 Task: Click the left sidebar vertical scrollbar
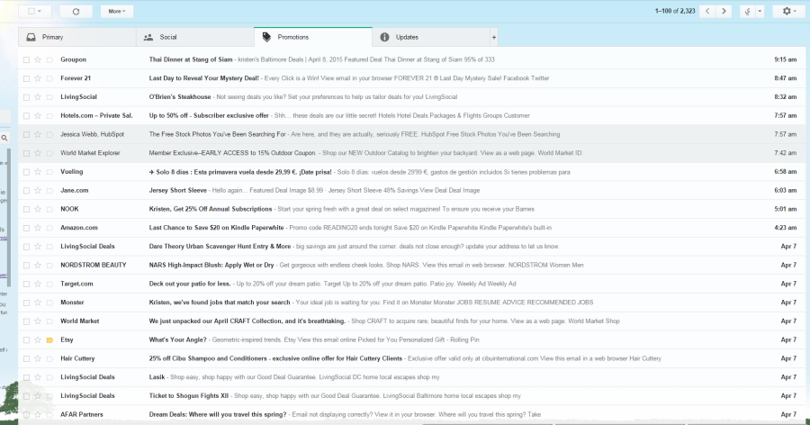9,217
